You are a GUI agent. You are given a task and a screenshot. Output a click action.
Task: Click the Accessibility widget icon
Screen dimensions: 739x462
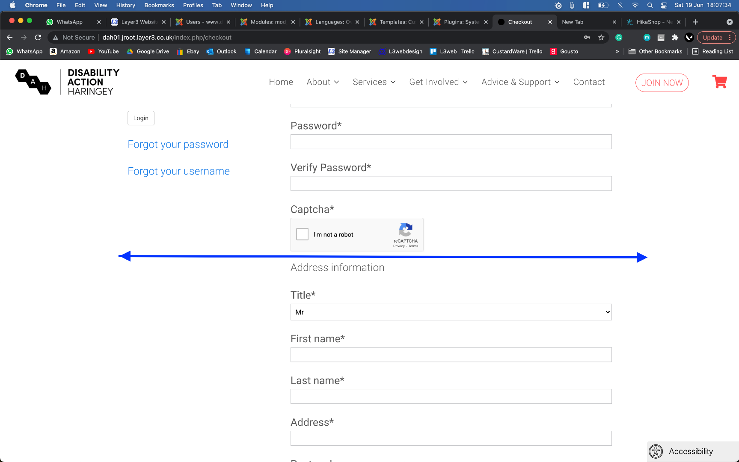point(656,451)
